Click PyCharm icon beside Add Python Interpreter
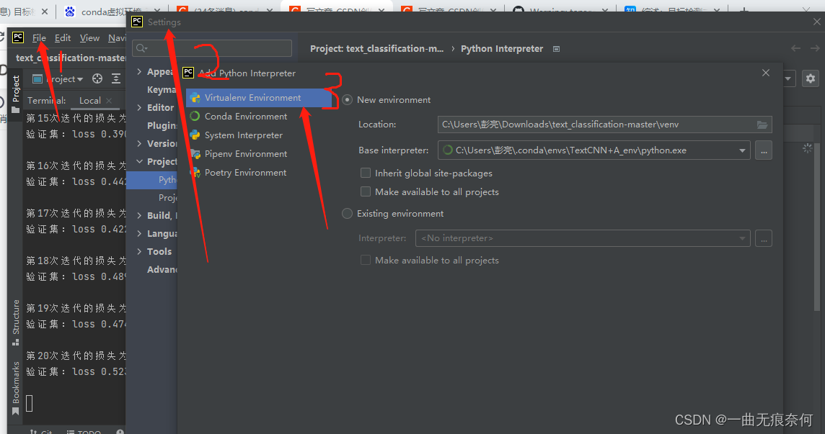The image size is (825, 434). pos(187,73)
